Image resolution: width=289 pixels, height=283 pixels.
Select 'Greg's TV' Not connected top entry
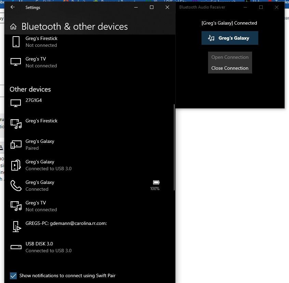click(x=41, y=62)
